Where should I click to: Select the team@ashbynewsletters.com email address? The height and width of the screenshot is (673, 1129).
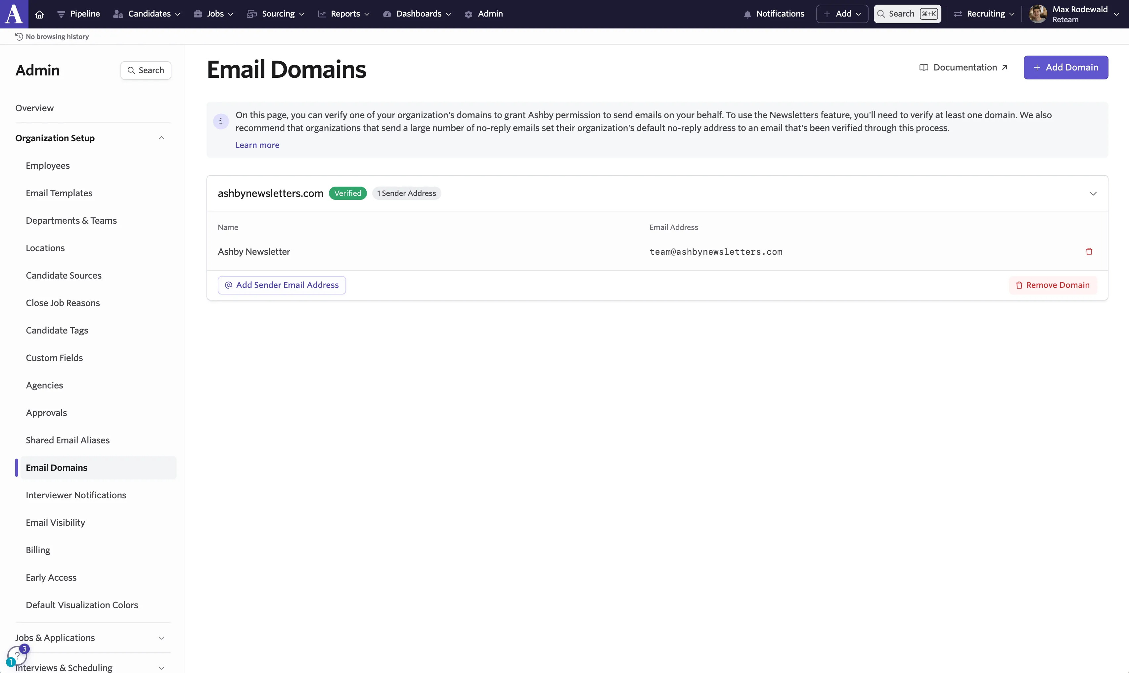click(716, 252)
